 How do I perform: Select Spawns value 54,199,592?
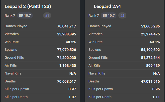(150, 50)
